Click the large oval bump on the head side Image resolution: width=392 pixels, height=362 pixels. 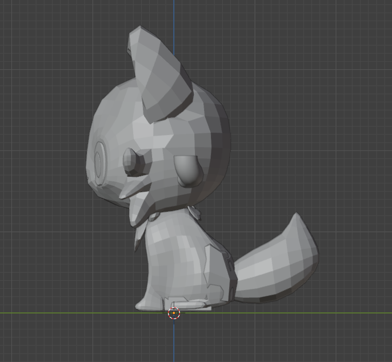187,170
